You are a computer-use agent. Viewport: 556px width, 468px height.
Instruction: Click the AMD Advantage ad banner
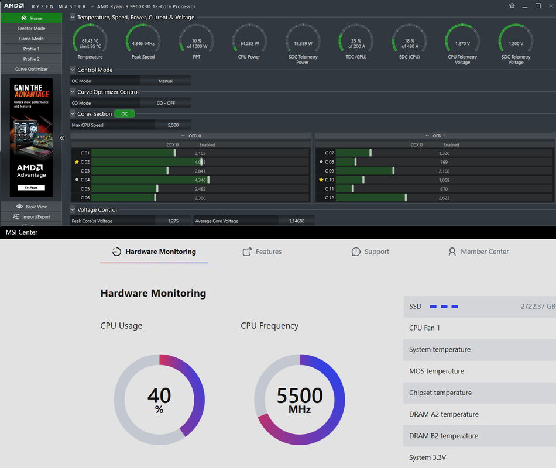click(31, 137)
